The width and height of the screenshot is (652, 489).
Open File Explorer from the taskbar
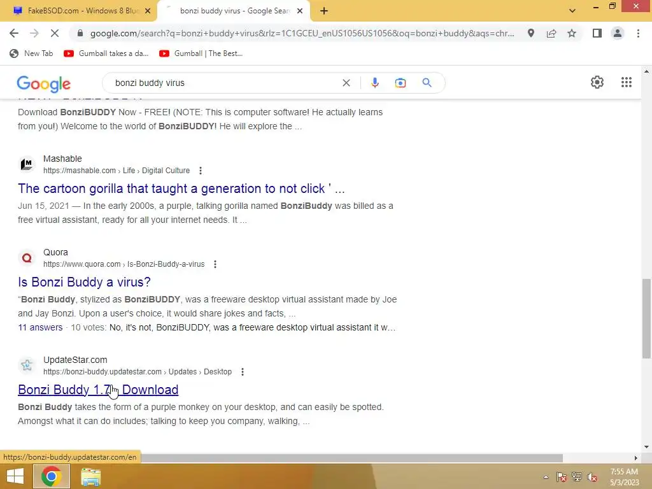tap(90, 477)
